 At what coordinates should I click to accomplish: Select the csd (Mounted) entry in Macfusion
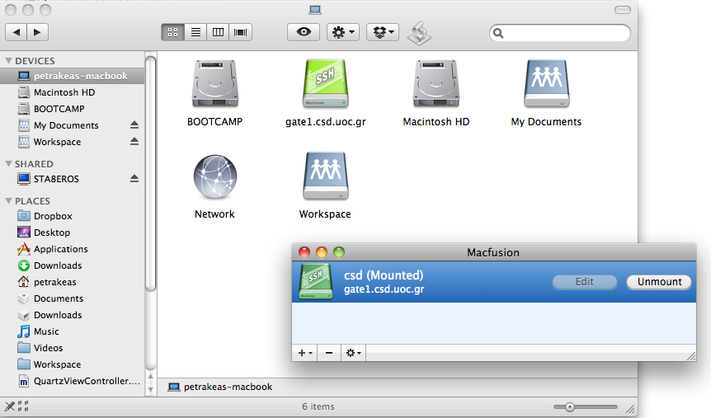(x=494, y=281)
